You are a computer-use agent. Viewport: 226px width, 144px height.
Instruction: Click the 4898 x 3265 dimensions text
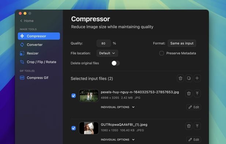[110, 98]
